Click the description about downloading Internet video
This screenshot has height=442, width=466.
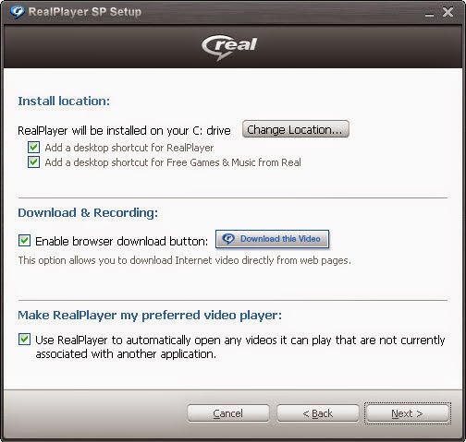(x=184, y=260)
